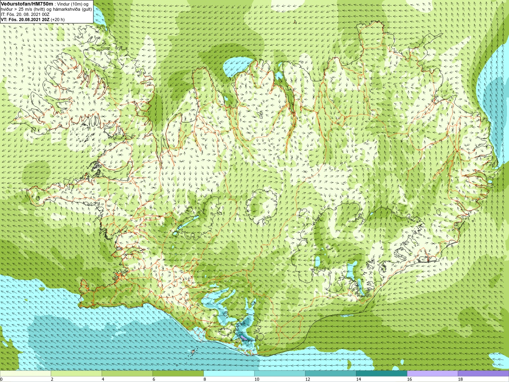Click the "2" scale label
The height and width of the screenshot is (382, 509).
tap(52, 379)
